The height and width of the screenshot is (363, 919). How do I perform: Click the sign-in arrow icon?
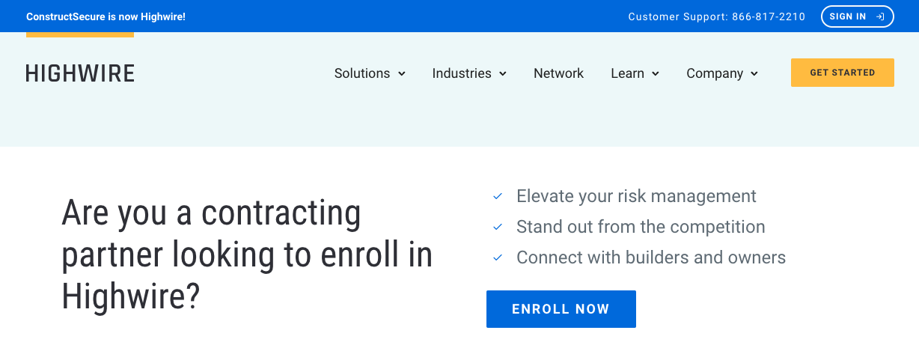(880, 16)
